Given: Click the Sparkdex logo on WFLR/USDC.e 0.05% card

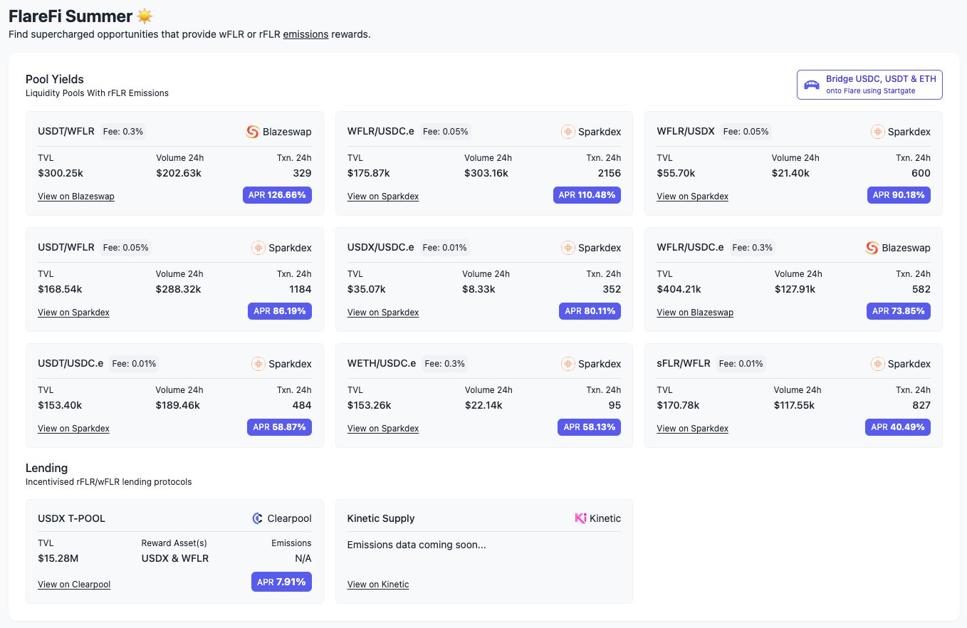Looking at the screenshot, I should tap(568, 132).
